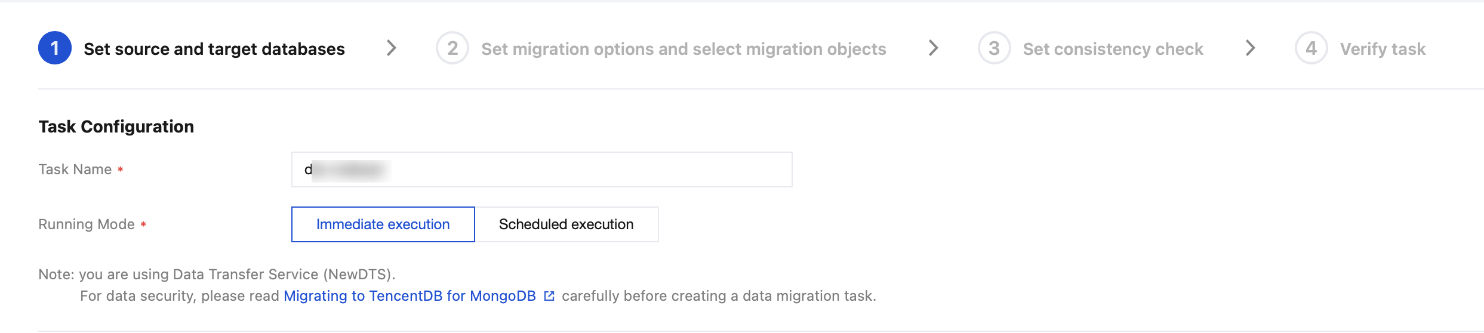Choose Scheduled execution running mode
Screen dimensions: 1484x333
pyautogui.click(x=566, y=224)
